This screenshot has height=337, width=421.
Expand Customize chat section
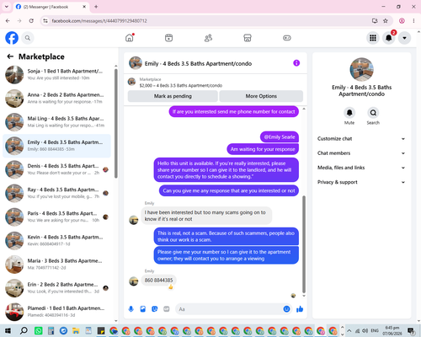tap(361, 139)
